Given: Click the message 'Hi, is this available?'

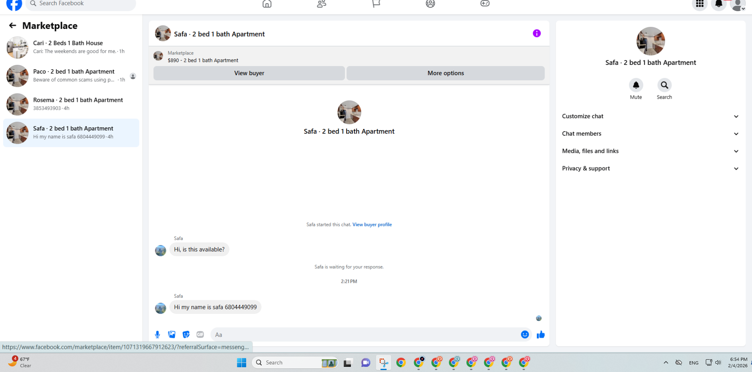Looking at the screenshot, I should tap(199, 249).
